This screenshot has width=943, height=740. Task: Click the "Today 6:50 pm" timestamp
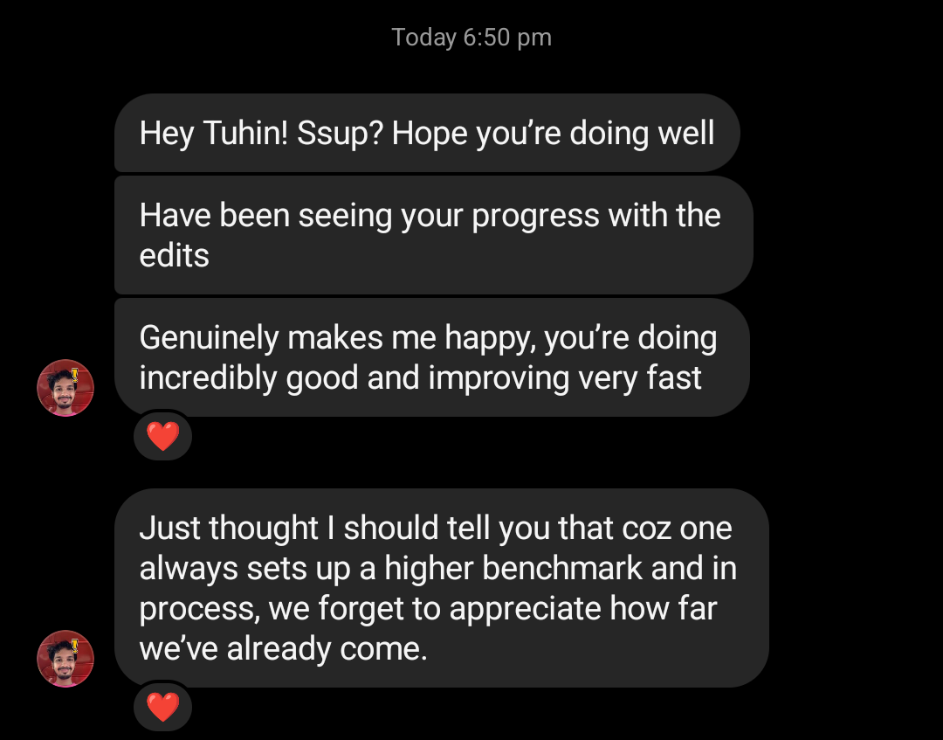(471, 38)
